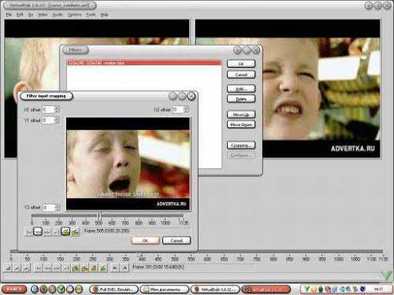Go to previous keyframe in main toolbar
The image size is (394, 295).
click(76, 267)
